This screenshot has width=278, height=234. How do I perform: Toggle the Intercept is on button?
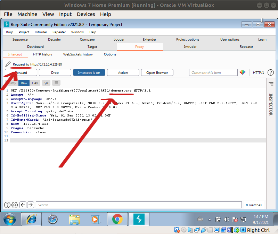click(x=89, y=72)
